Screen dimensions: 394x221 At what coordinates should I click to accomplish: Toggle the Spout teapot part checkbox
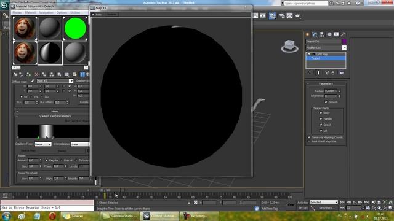321,125
